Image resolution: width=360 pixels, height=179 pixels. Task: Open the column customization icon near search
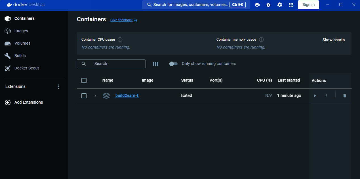(155, 64)
